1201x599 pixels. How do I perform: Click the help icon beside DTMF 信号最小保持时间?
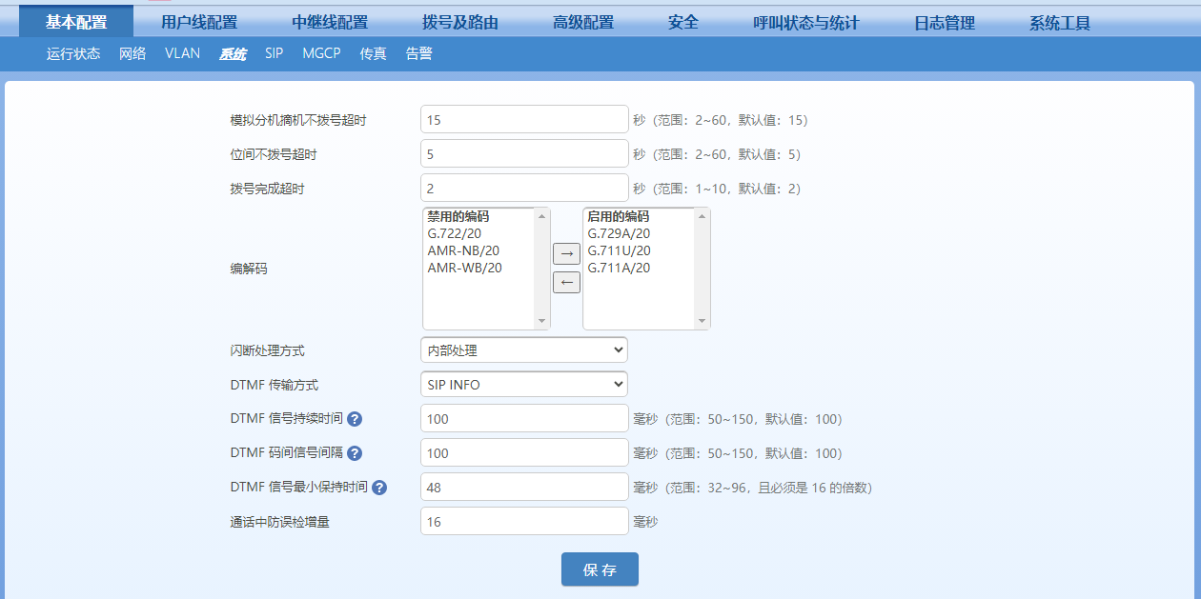click(x=378, y=487)
